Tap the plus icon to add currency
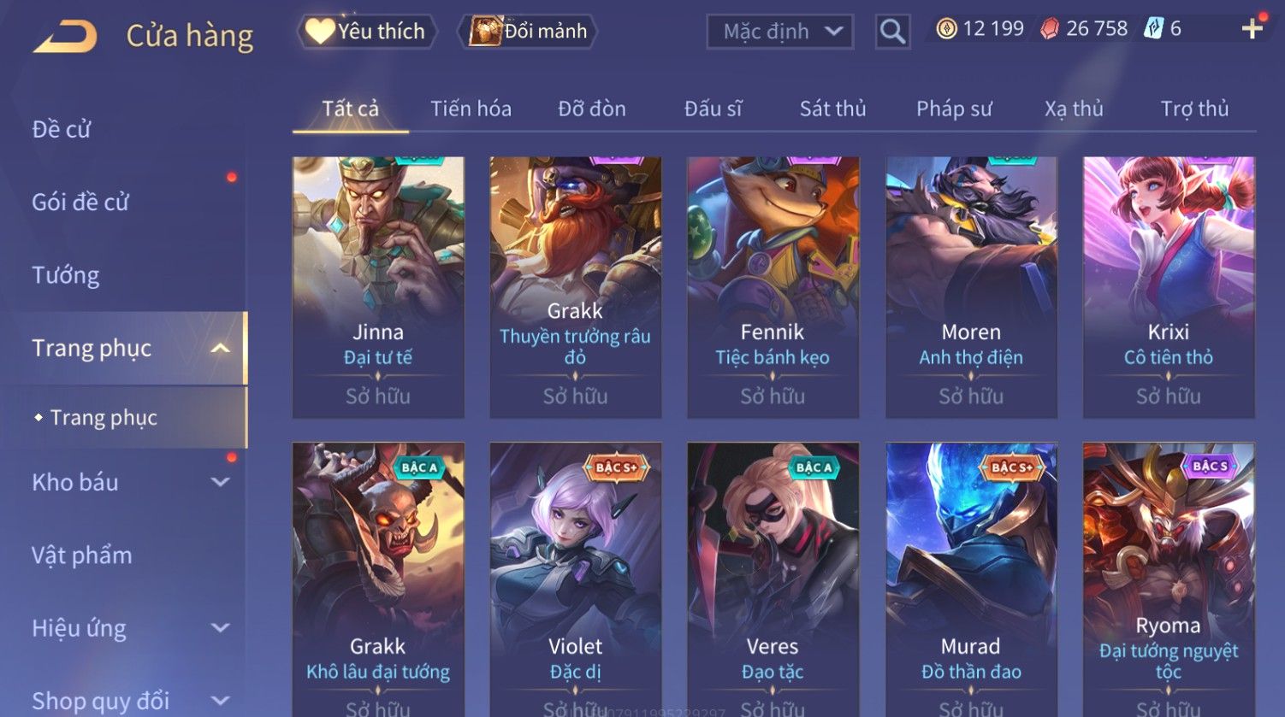This screenshot has width=1285, height=717. 1252,29
